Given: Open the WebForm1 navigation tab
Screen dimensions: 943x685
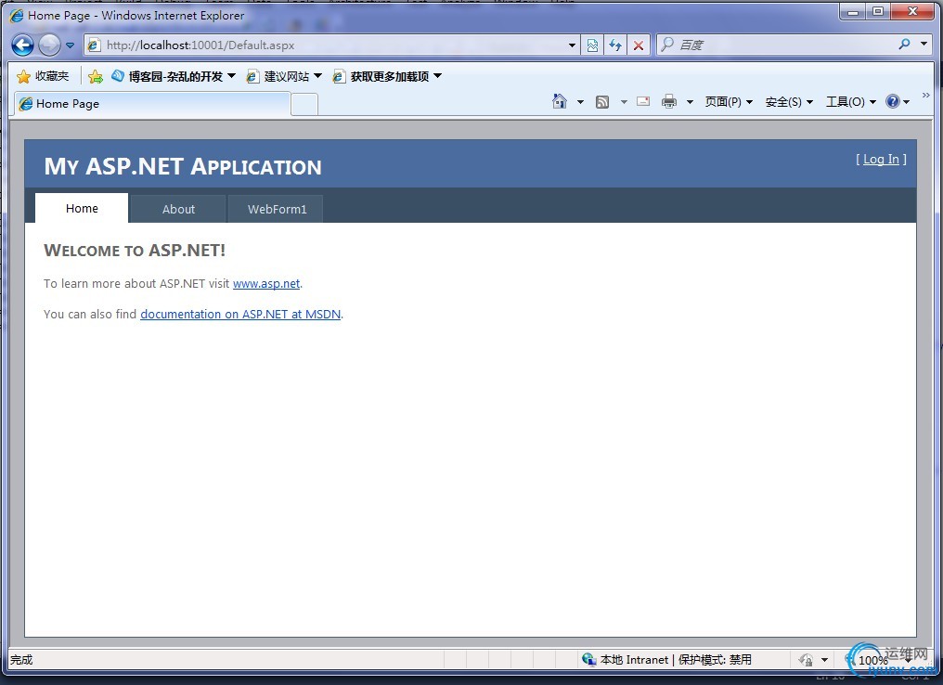Looking at the screenshot, I should 277,209.
